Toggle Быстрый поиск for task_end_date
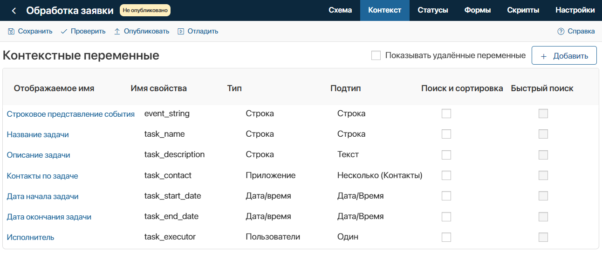The height and width of the screenshot is (253, 602). [x=543, y=216]
